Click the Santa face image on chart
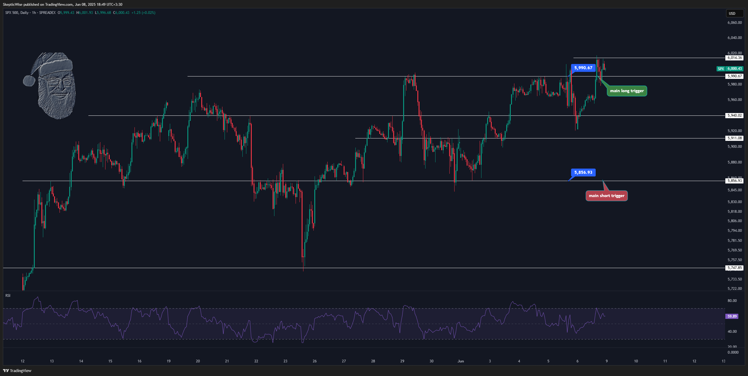This screenshot has height=376, width=748. pos(49,86)
